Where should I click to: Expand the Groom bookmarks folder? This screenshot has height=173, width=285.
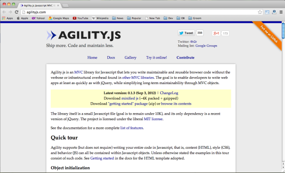click(x=195, y=18)
